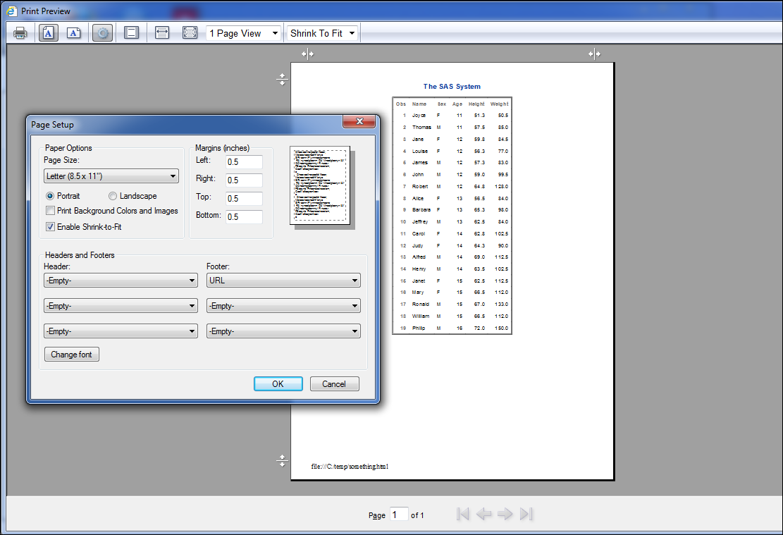Click the Last Page navigation arrow

coord(526,514)
